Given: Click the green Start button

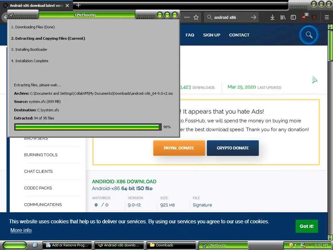Looking at the screenshot, I should (x=15, y=245).
